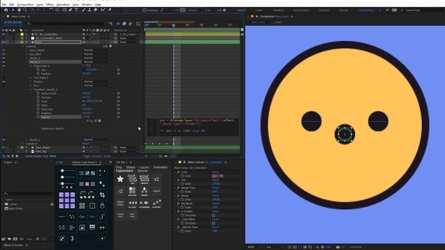Select the Rectangle shape tool

click(x=65, y=10)
